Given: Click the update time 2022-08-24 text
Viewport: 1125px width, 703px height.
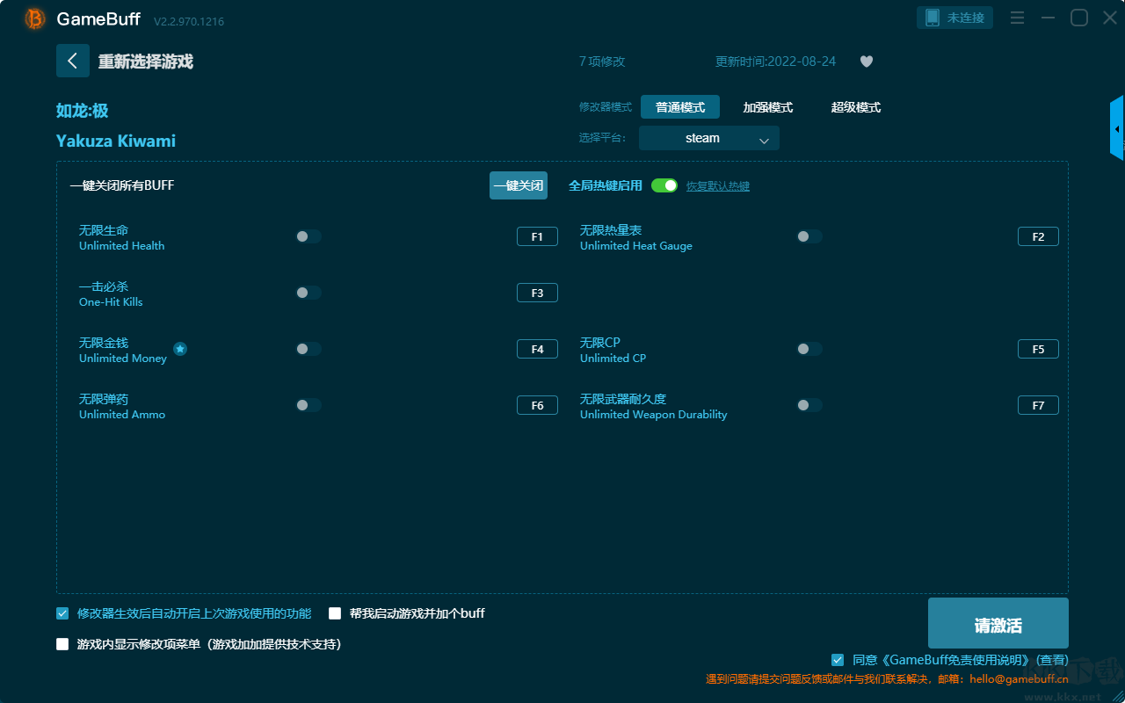Looking at the screenshot, I should tap(776, 62).
